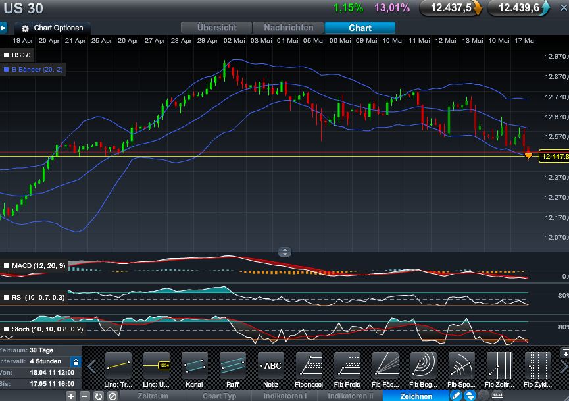This screenshot has height=401, width=569.
Task: Click the US 30 instrument title
Action: (23, 8)
